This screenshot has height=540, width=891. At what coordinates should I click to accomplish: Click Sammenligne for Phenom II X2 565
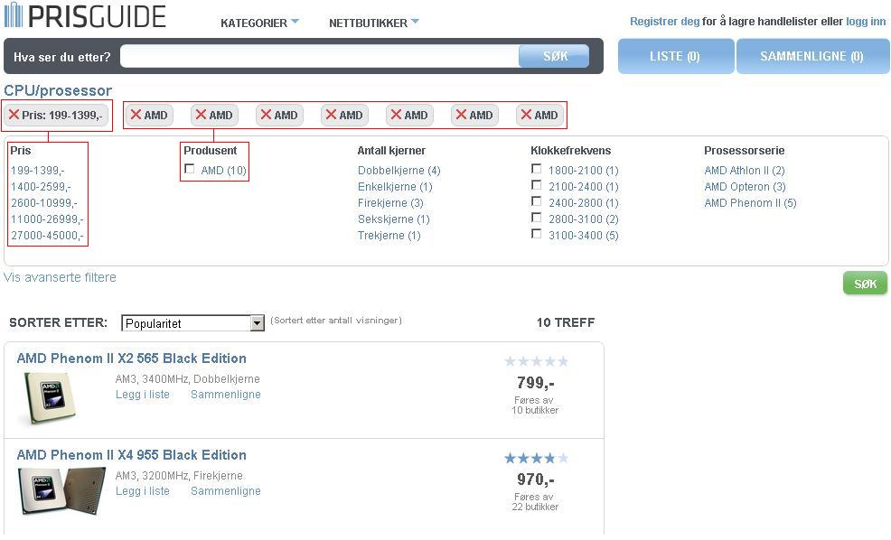coord(226,394)
